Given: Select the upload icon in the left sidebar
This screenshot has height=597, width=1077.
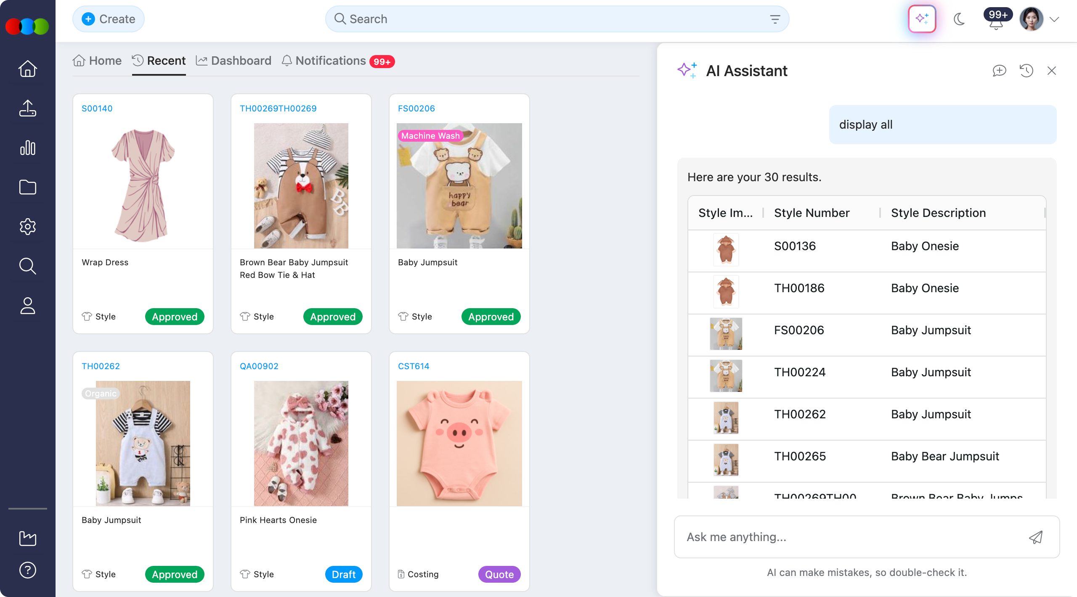Looking at the screenshot, I should coord(27,108).
